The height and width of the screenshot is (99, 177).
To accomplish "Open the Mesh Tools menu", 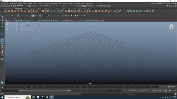I will click(46, 4).
